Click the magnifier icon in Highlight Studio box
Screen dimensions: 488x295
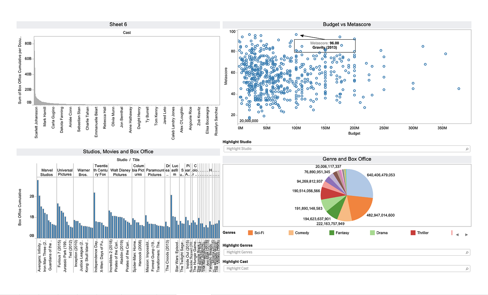467,149
